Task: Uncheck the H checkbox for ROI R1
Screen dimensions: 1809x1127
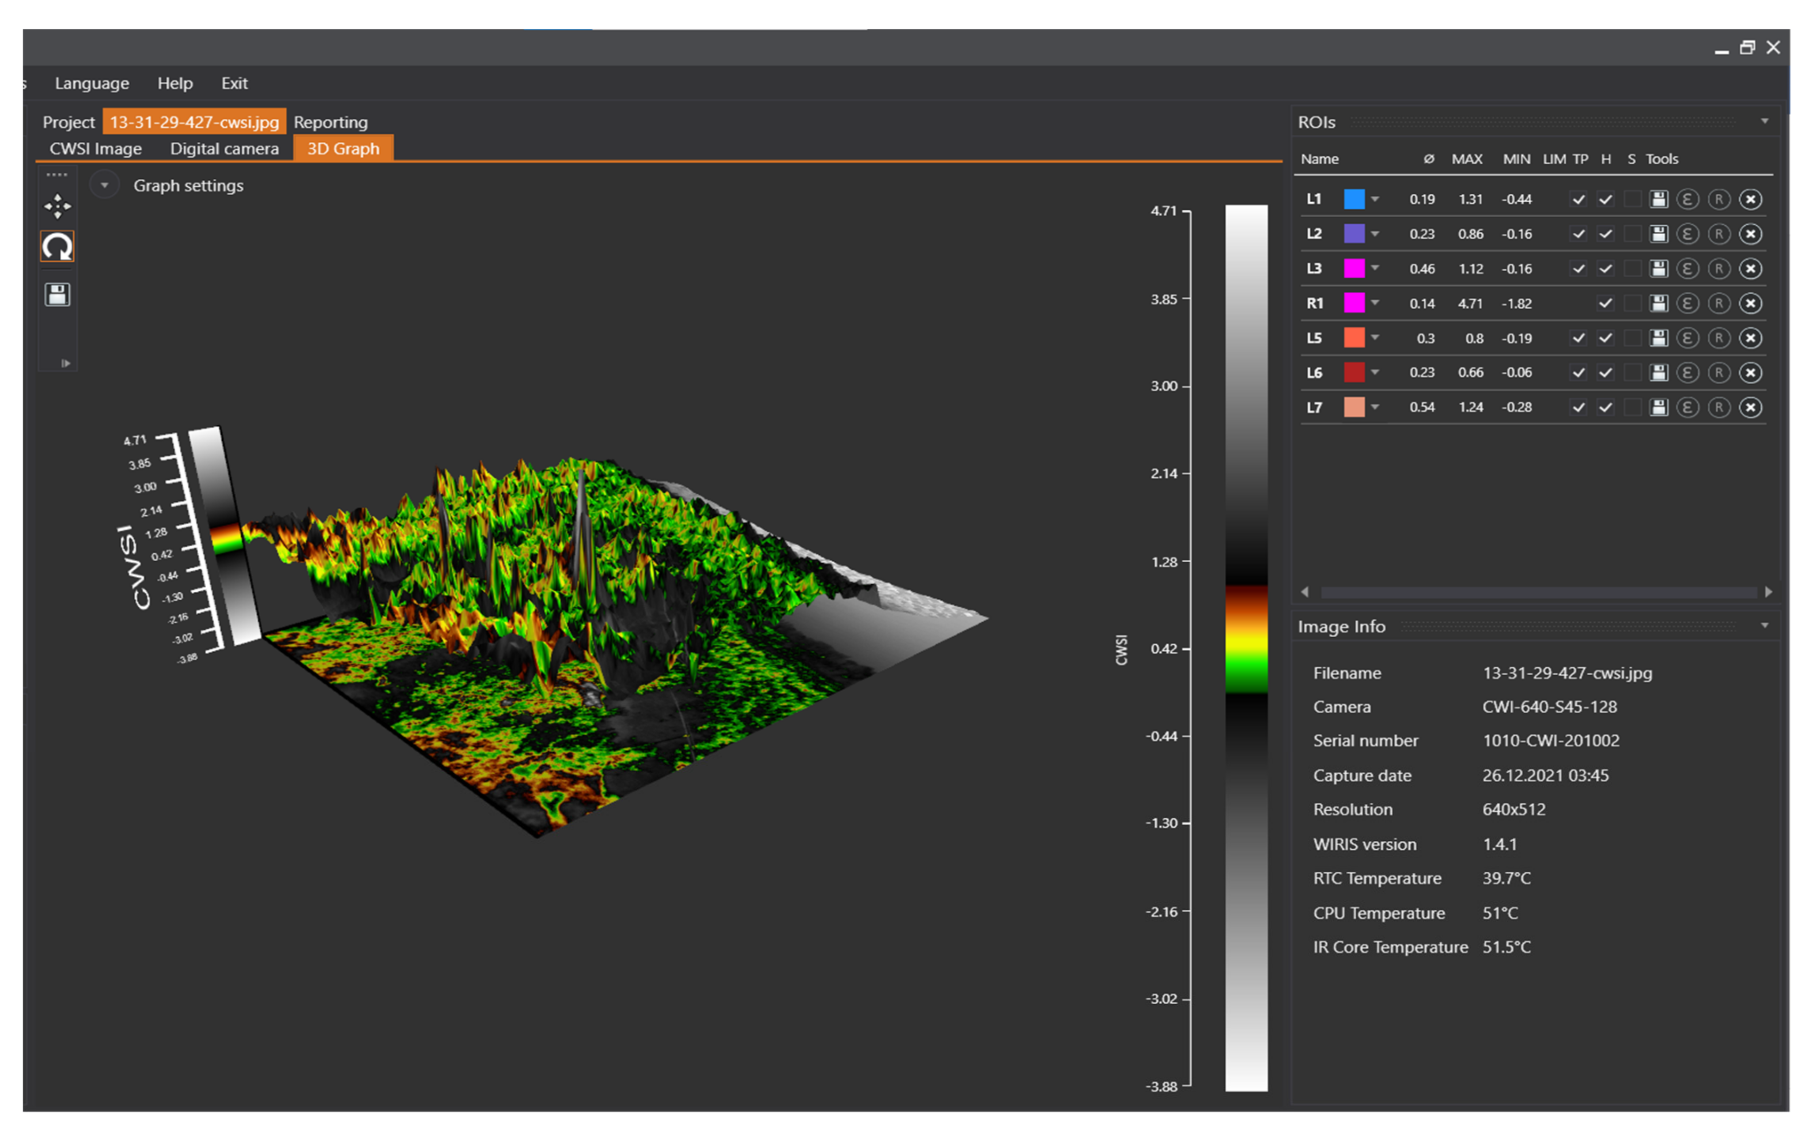Action: click(1605, 303)
